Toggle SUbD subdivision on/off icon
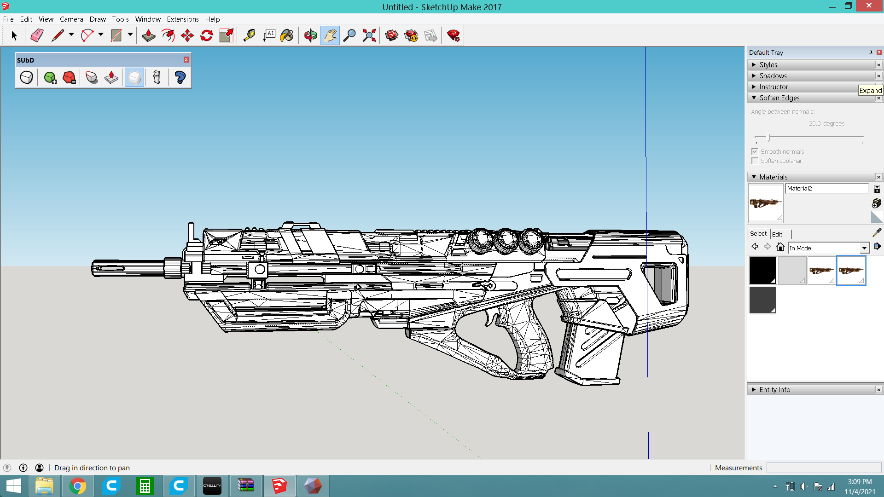This screenshot has width=884, height=497. tap(26, 77)
